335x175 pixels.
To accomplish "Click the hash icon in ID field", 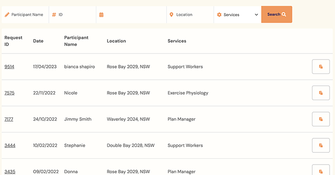I will tap(54, 15).
